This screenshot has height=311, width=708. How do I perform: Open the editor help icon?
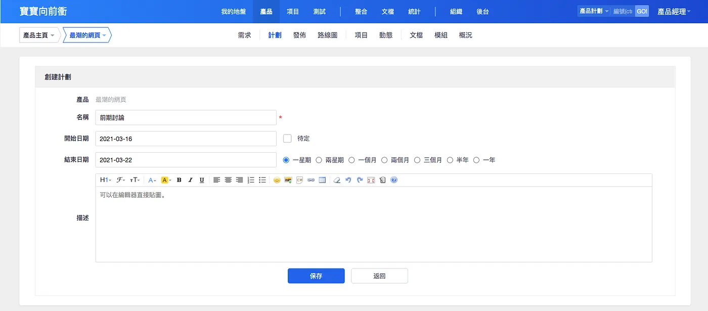[x=394, y=180]
